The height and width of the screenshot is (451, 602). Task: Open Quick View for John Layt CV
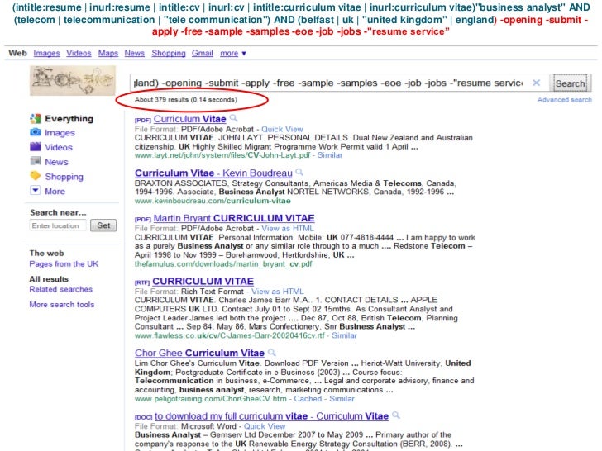pos(282,129)
